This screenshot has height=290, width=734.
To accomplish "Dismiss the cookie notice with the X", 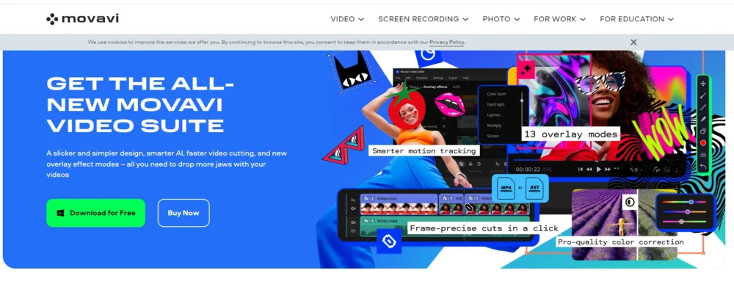I will click(633, 42).
